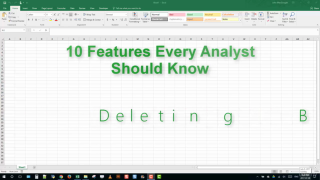Open the General number format dropdown
Image resolution: width=320 pixels, height=180 pixels.
coord(126,14)
